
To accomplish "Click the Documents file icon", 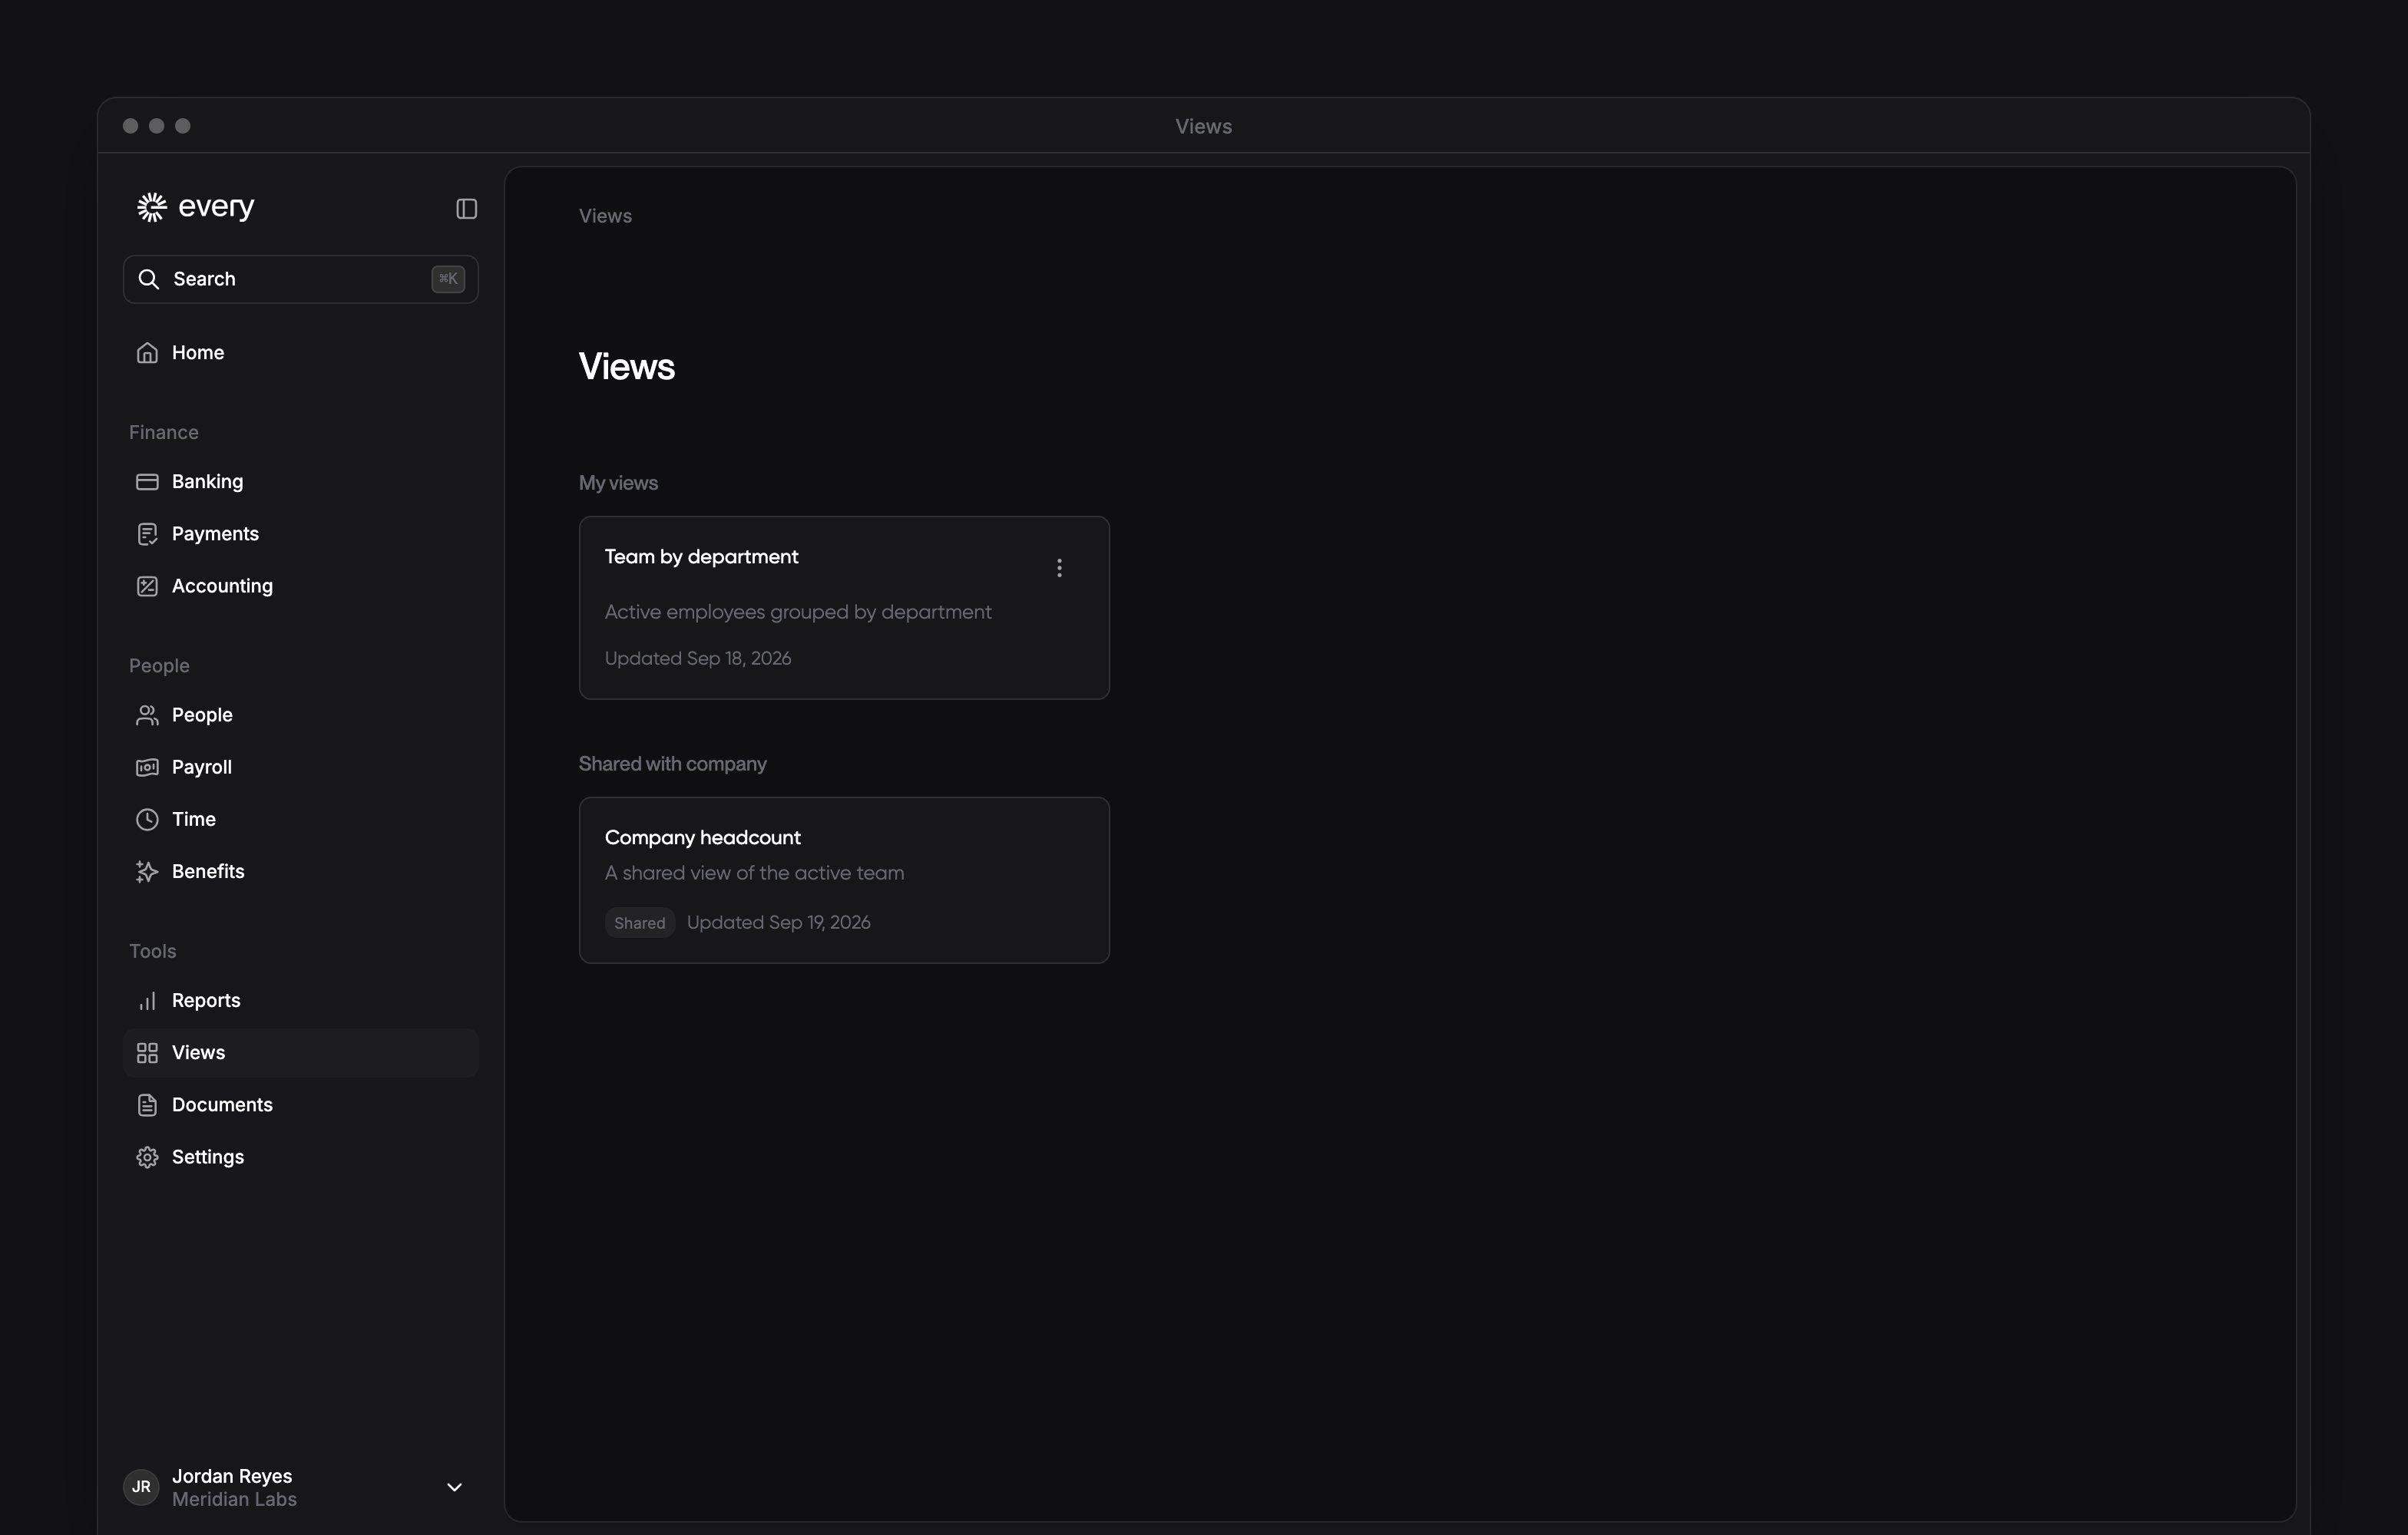I will (x=147, y=1104).
